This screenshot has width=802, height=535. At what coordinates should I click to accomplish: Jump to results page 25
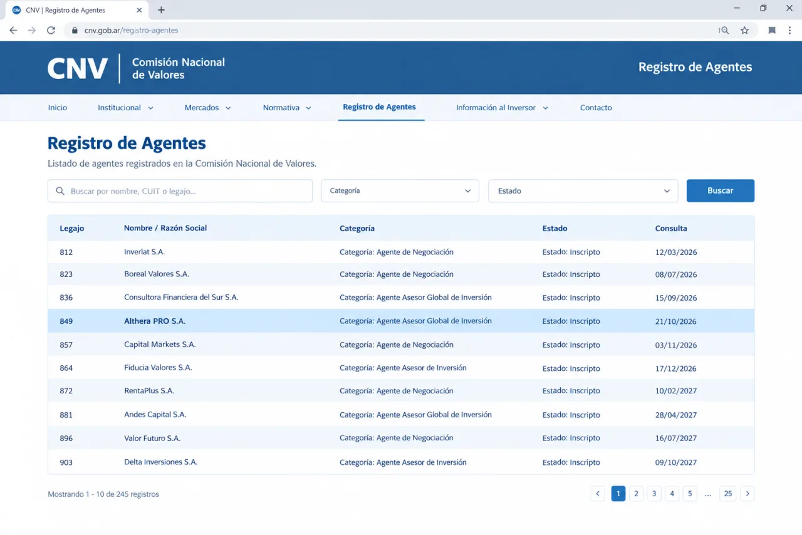[x=727, y=494]
